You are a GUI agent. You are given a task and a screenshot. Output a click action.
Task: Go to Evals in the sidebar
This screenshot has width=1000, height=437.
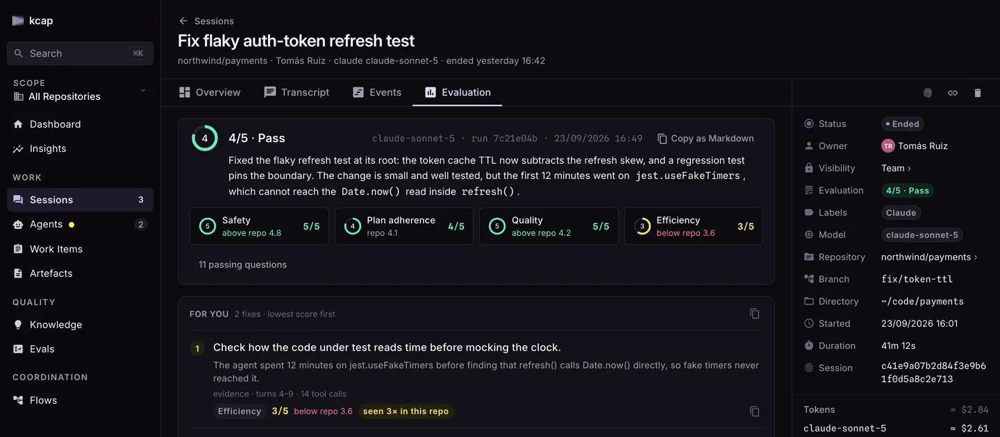(80, 349)
